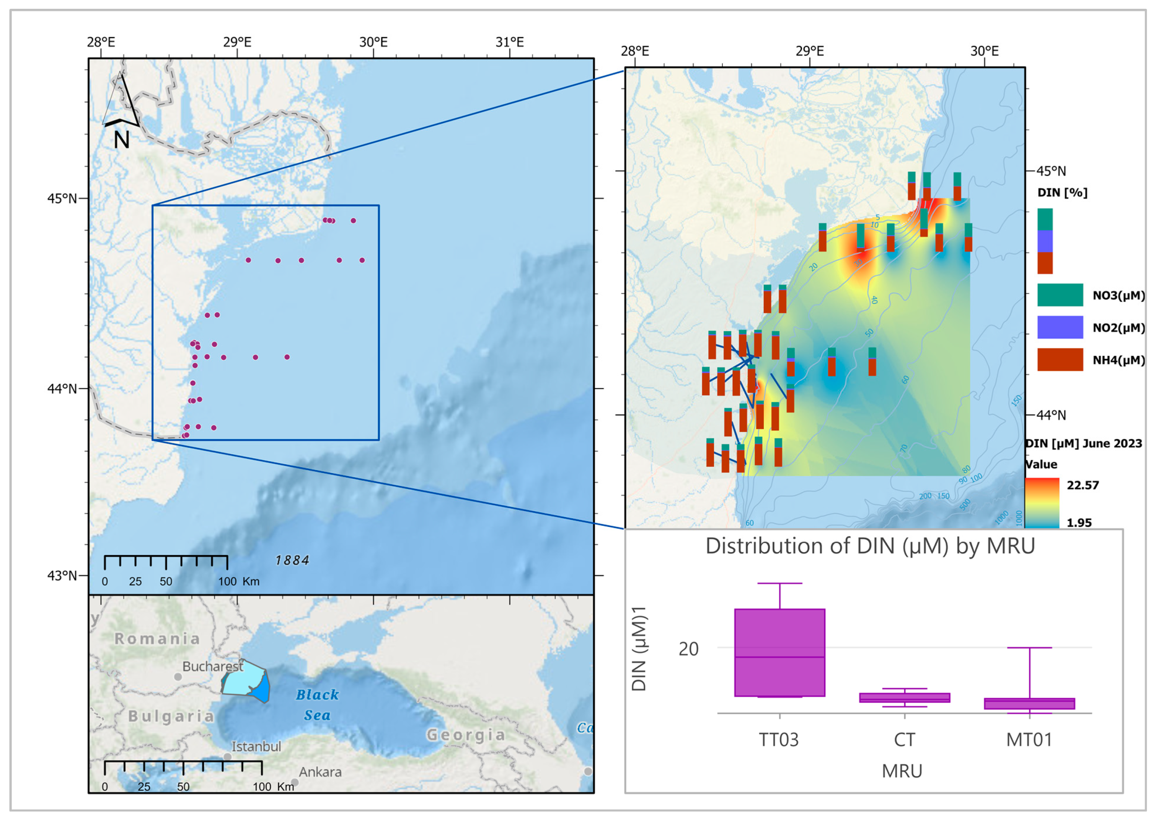Click the 1884 depth label on main map
This screenshot has width=1156, height=820.
point(292,560)
